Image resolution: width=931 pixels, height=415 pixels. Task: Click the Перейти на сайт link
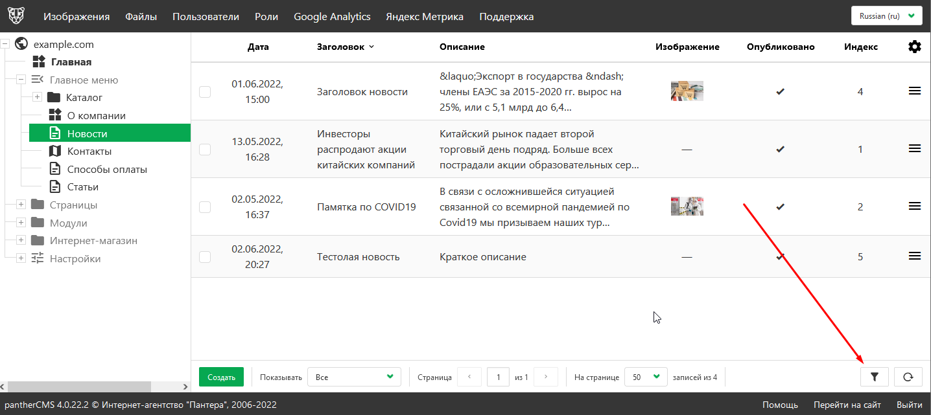click(847, 405)
